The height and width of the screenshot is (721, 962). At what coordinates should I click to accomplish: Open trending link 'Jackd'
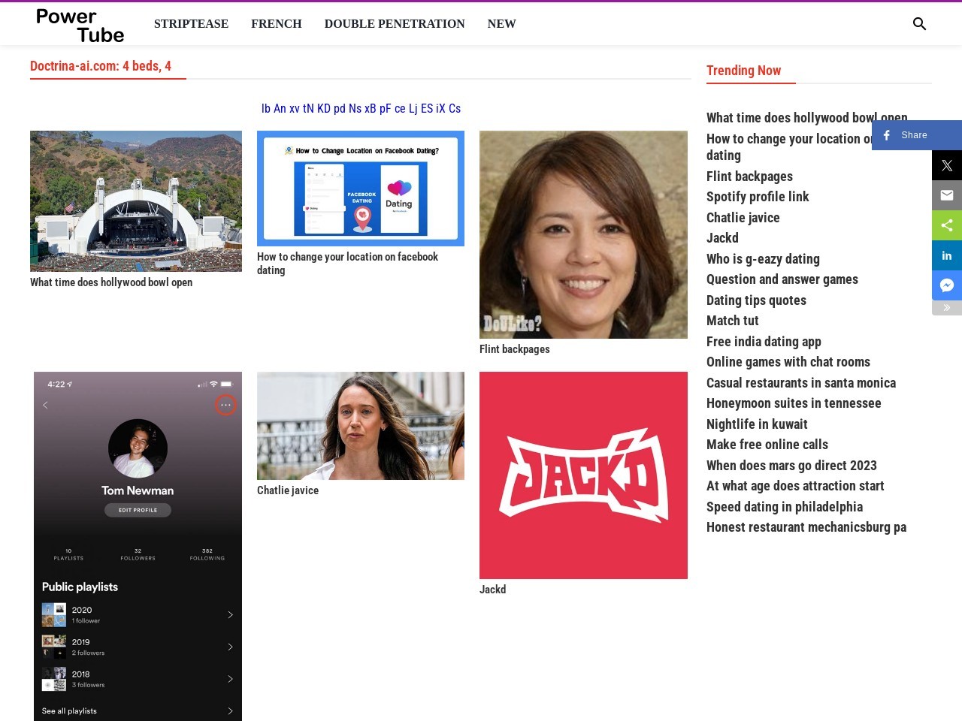[722, 238]
